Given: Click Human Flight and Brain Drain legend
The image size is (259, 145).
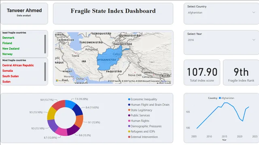Looking at the screenshot, I should pos(149,105).
